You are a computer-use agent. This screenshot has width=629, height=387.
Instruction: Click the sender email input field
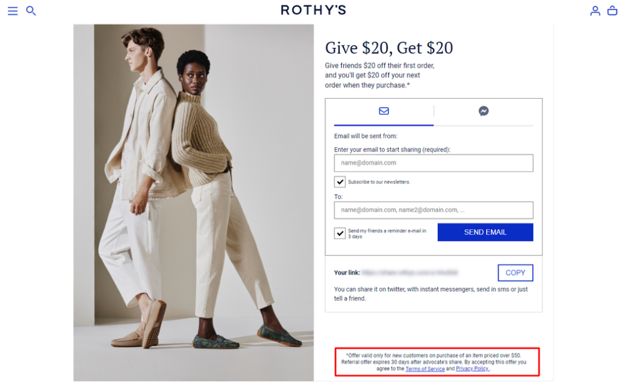click(433, 163)
